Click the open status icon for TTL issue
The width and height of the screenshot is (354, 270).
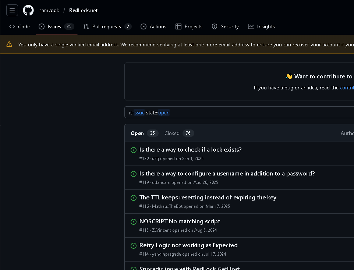pyautogui.click(x=134, y=198)
